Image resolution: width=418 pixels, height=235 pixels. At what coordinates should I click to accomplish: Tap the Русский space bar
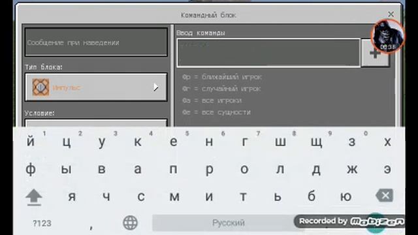[228, 223]
